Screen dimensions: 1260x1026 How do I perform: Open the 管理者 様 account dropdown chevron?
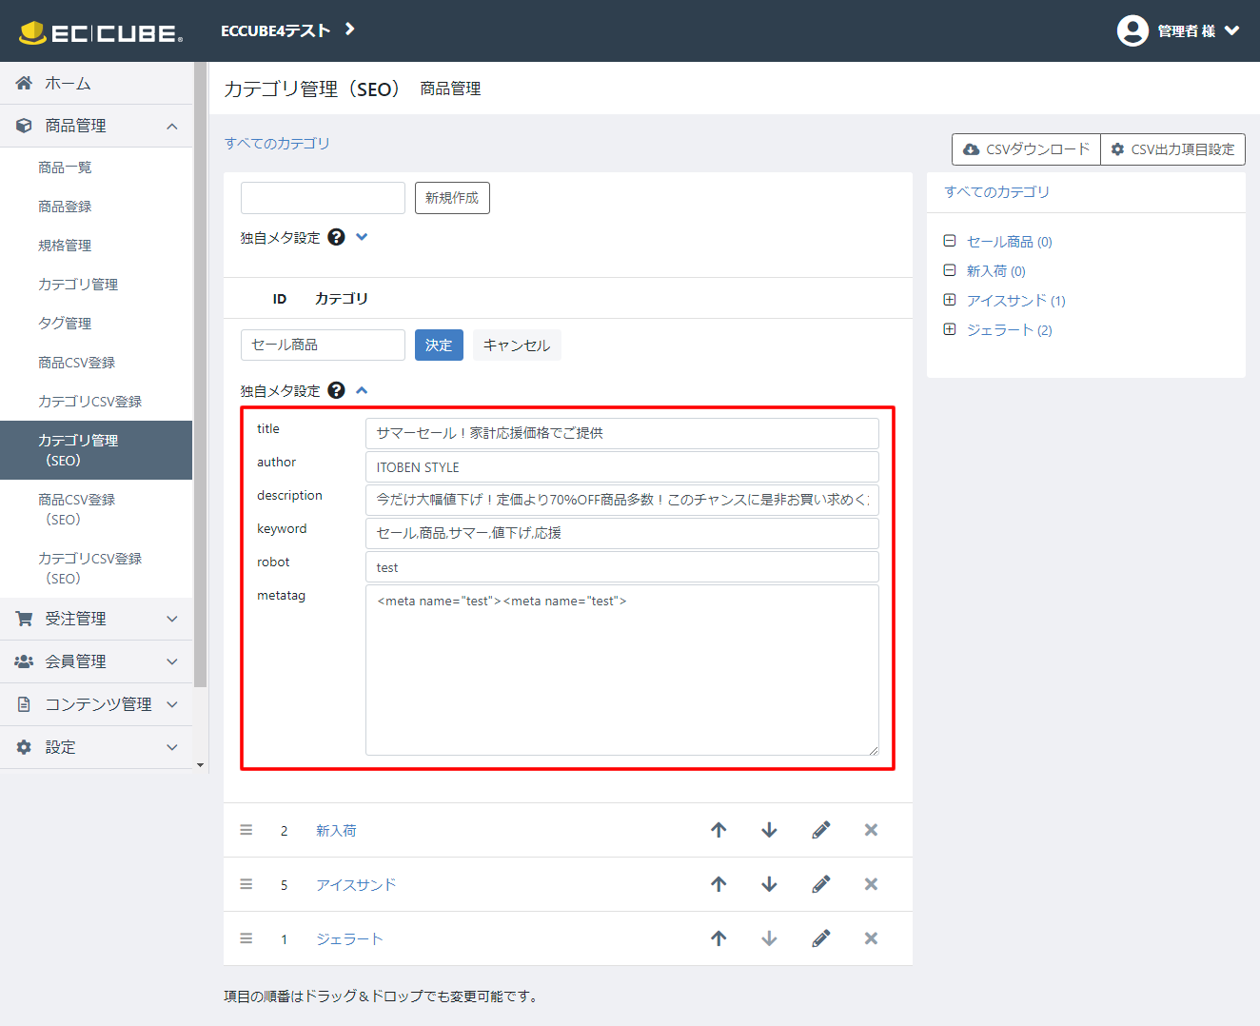[x=1232, y=30]
